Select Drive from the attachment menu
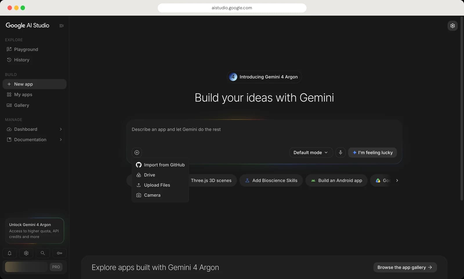Viewport: 464px width, 279px height. click(160, 175)
